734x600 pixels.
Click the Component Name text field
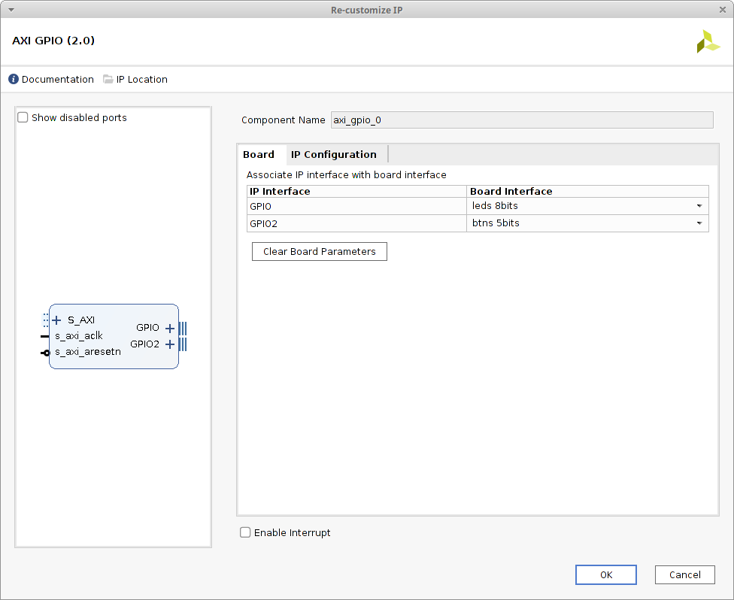[x=521, y=120]
